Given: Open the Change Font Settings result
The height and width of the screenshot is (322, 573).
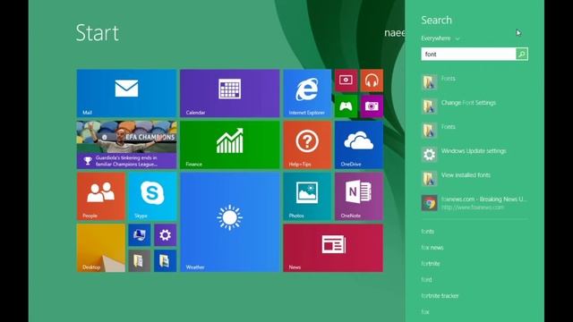Looking at the screenshot, I should tap(475, 106).
